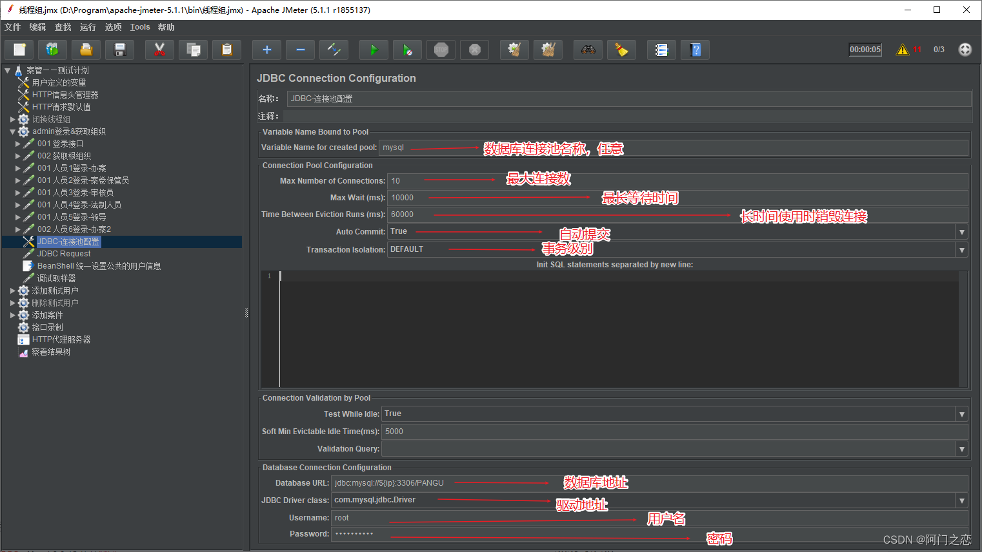Click the Stop test icon
982x552 pixels.
[x=441, y=50]
